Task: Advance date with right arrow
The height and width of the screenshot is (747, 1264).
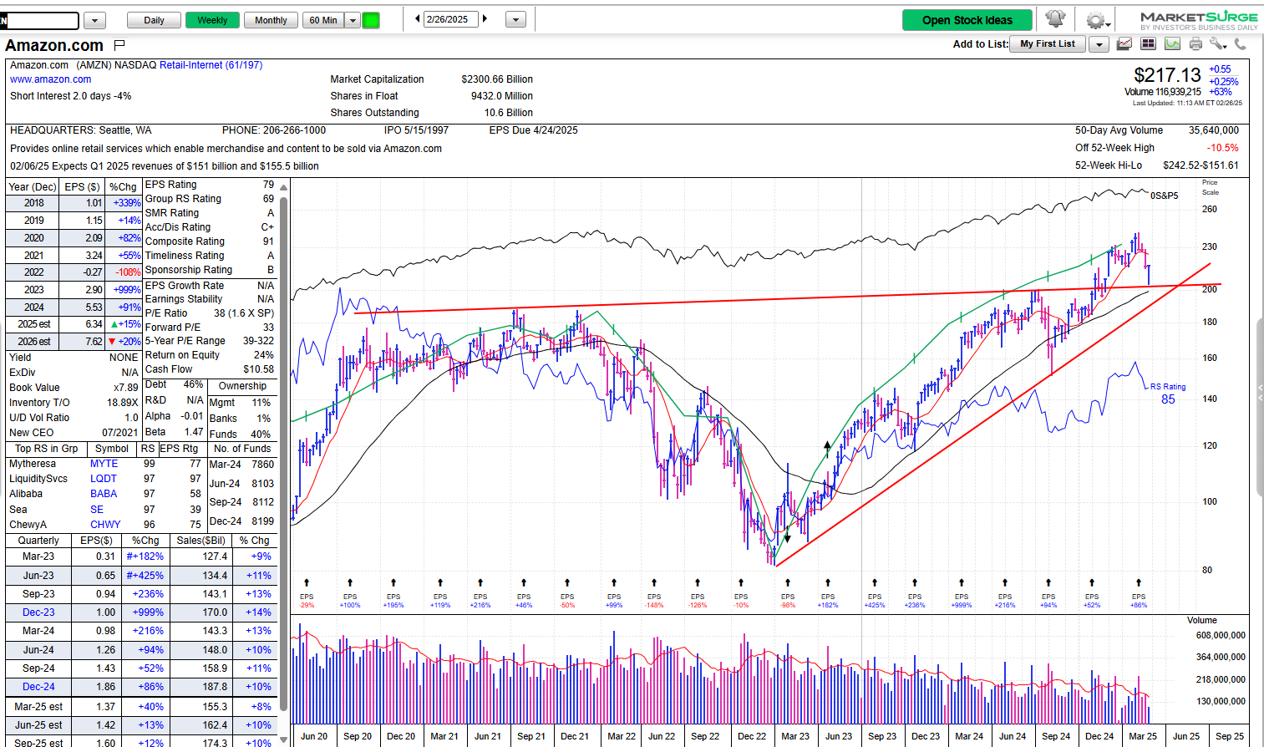Action: coord(485,19)
